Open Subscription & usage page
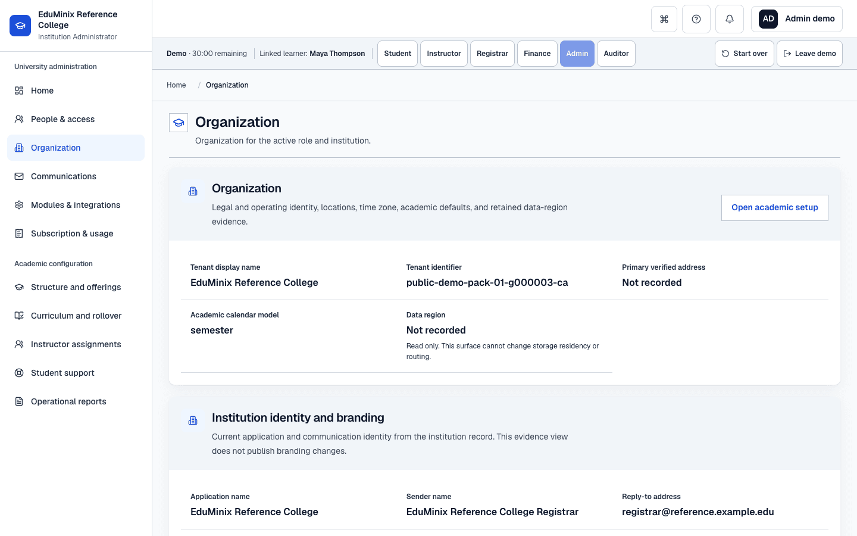Viewport: 857px width, 536px height. click(x=76, y=233)
